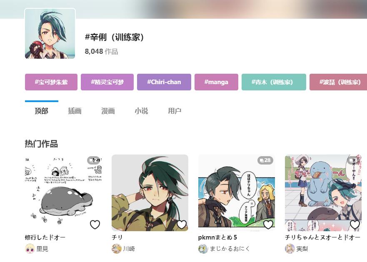Screen dimensions: 367x262
Task: Like the 修行したドオー artwork with heart icon
Action: pos(95,225)
